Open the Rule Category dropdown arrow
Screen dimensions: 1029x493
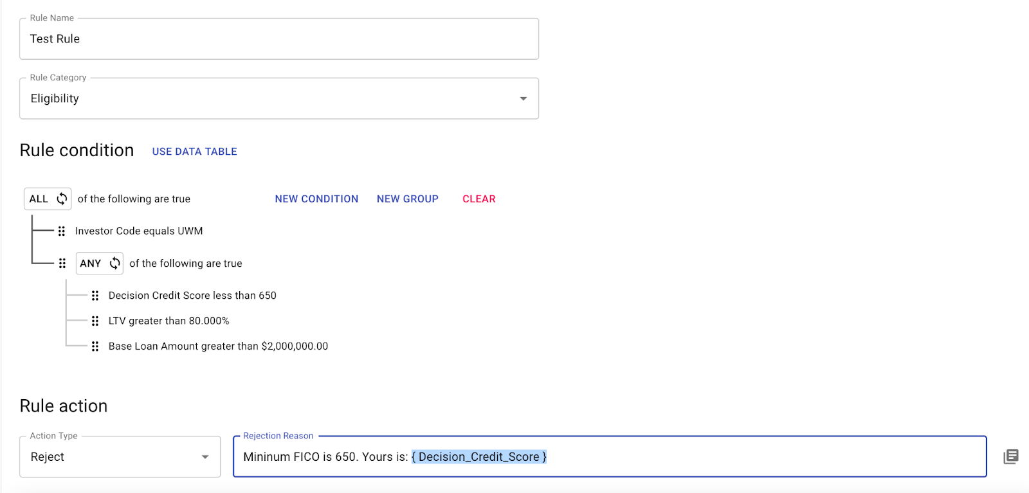(524, 98)
